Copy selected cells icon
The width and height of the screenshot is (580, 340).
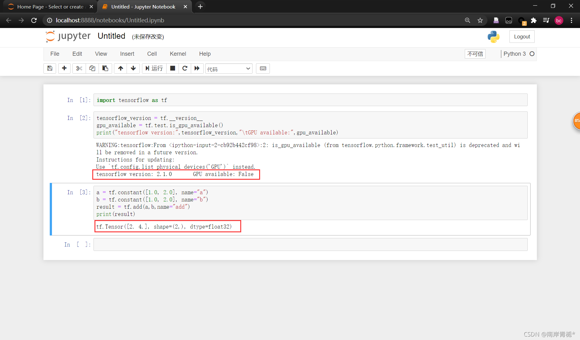(x=92, y=68)
